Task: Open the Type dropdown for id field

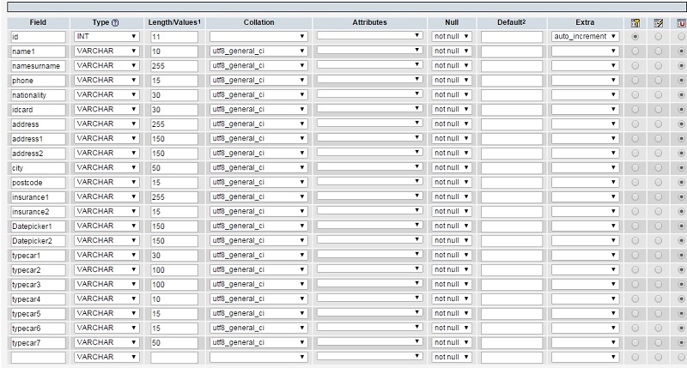Action: pos(106,36)
